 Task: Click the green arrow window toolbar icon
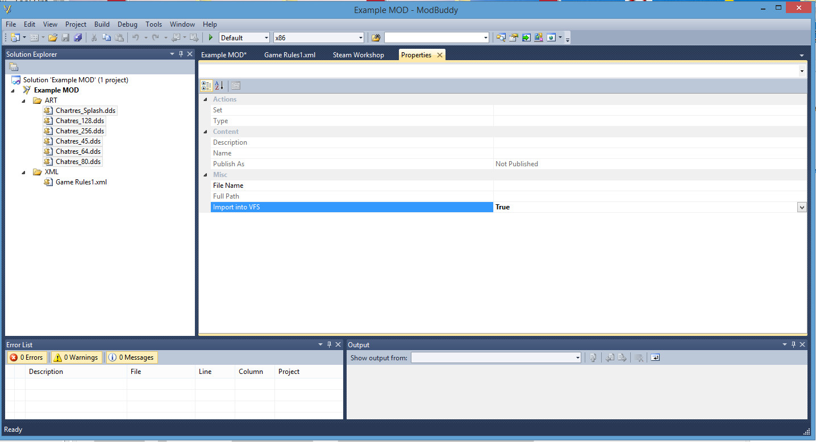click(x=526, y=37)
